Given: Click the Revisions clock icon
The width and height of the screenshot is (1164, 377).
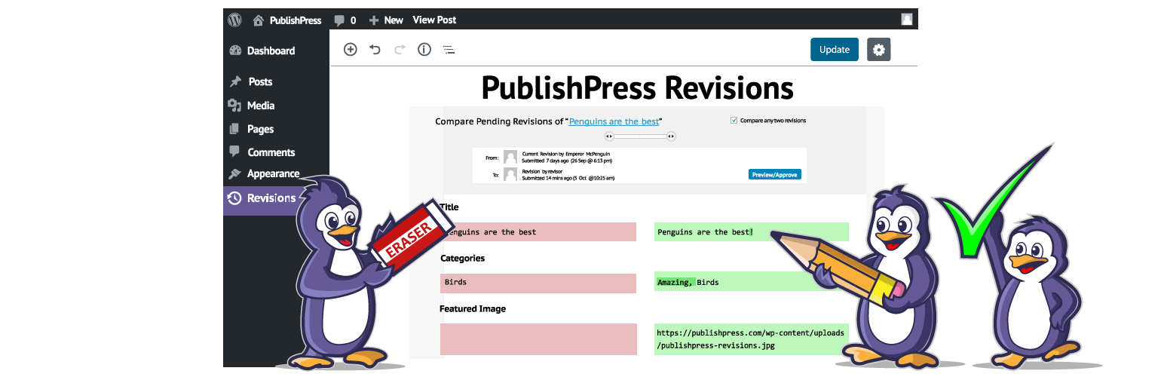Looking at the screenshot, I should click(234, 198).
